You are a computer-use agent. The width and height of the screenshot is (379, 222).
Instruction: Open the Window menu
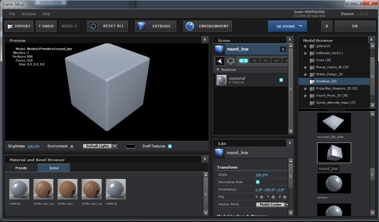click(29, 14)
